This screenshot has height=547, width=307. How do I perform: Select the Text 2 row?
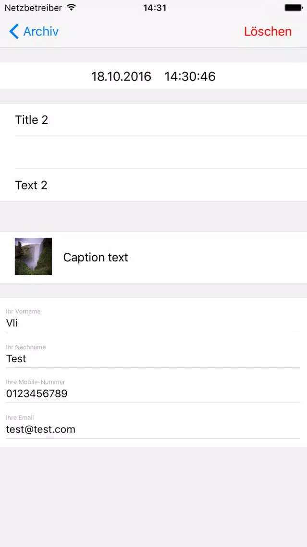click(154, 185)
